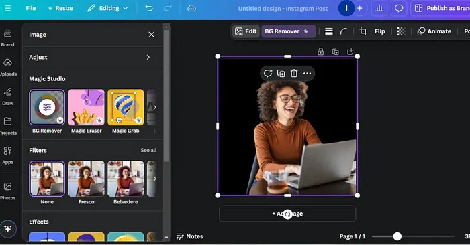Image resolution: width=470 pixels, height=245 pixels.
Task: Close the Image panel
Action: (x=151, y=35)
